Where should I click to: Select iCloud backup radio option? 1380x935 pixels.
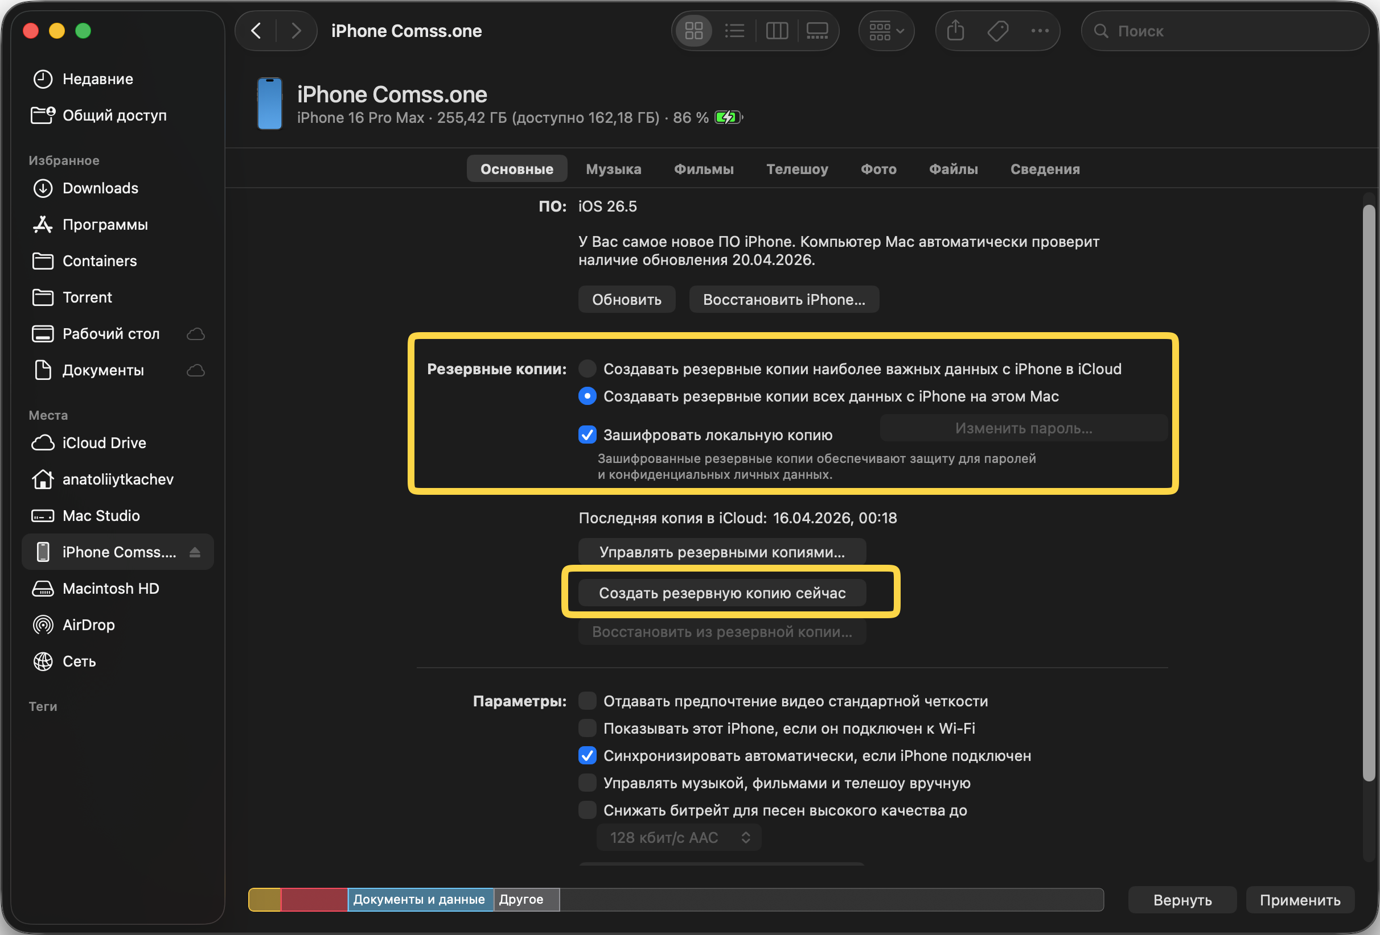pos(587,368)
